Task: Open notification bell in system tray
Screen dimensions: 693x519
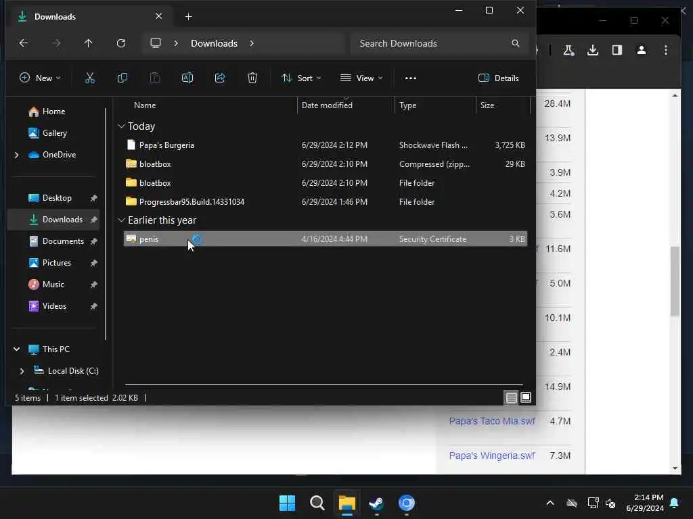Action: pyautogui.click(x=675, y=503)
